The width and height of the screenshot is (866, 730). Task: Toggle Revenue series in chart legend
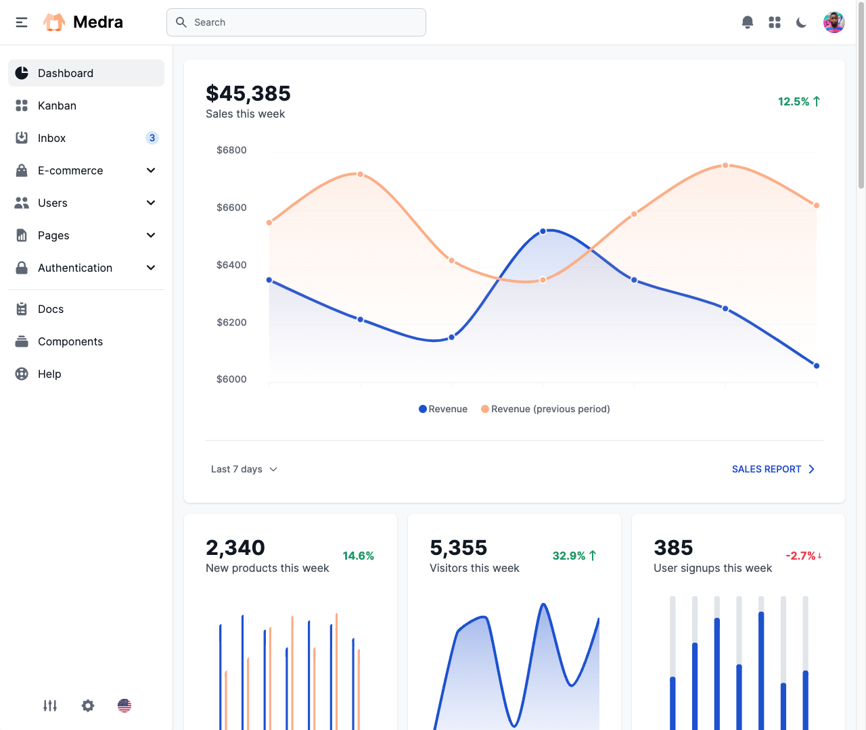(443, 409)
